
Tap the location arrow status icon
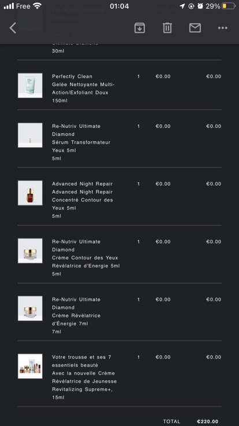(x=182, y=6)
